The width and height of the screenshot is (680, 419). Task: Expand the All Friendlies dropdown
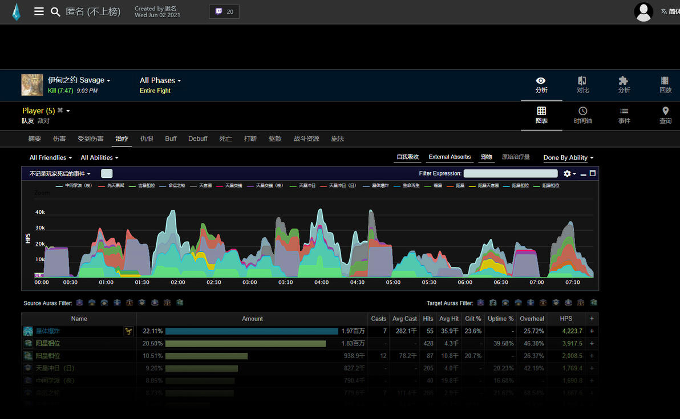coord(51,158)
